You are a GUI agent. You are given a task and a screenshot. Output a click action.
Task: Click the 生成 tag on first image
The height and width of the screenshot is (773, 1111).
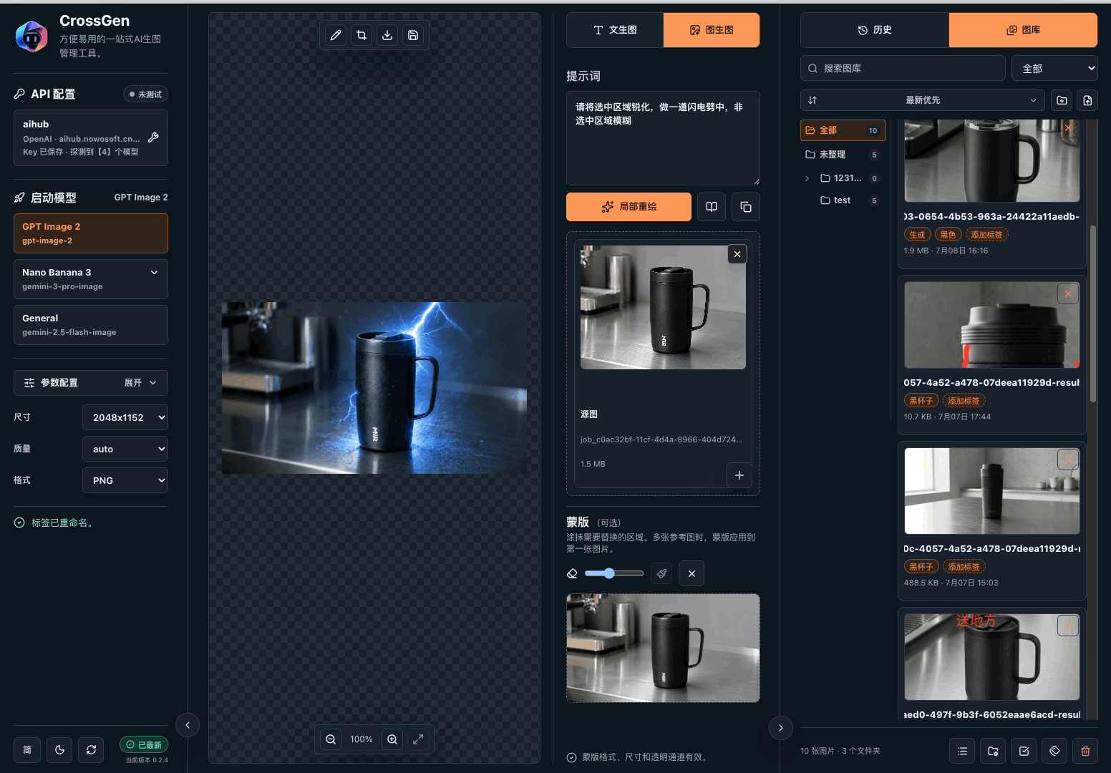pos(918,235)
